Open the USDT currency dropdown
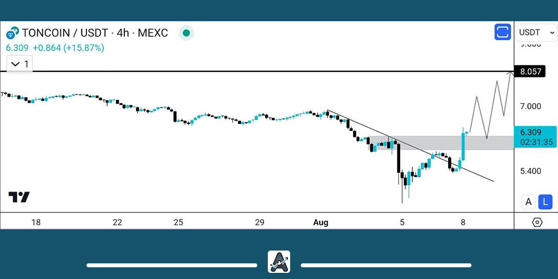This screenshot has width=558, height=279. click(536, 32)
